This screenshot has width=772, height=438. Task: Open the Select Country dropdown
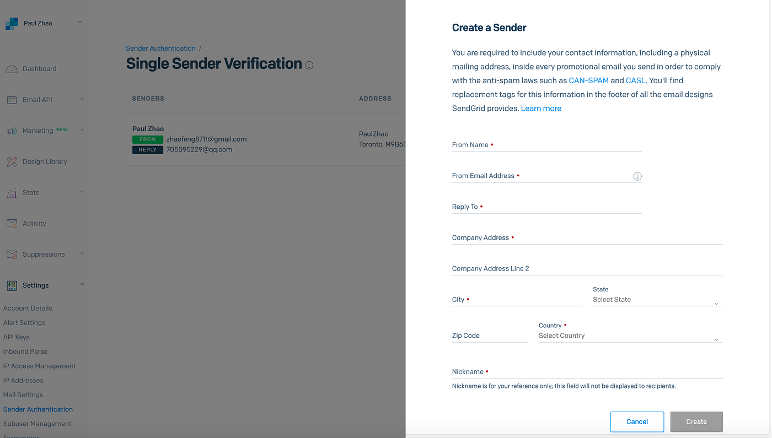click(630, 336)
